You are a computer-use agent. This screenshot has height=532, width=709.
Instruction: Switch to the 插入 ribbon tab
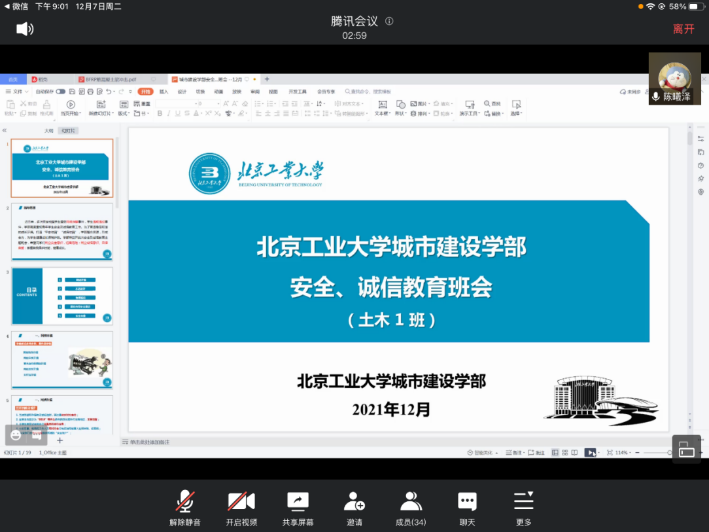(164, 92)
